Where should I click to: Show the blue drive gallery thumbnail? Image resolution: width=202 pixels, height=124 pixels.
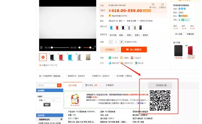coord(70,57)
